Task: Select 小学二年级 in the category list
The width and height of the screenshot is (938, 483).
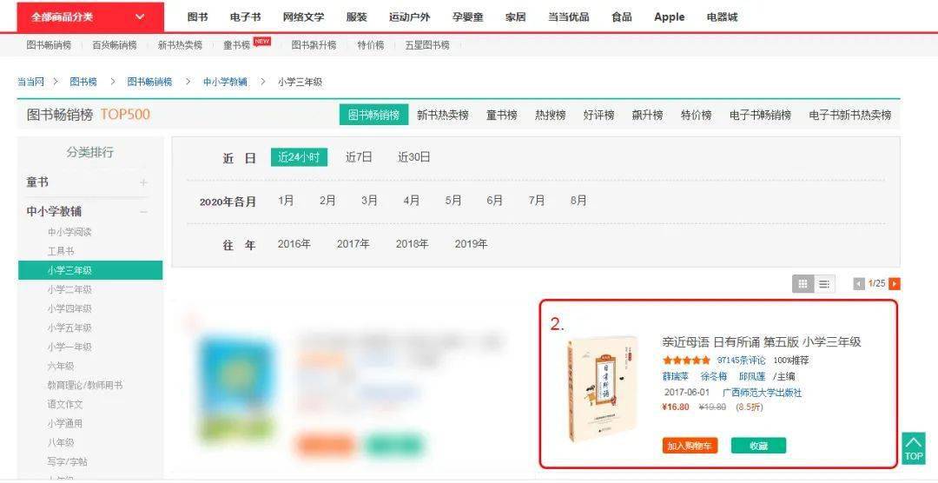Action: coord(69,289)
